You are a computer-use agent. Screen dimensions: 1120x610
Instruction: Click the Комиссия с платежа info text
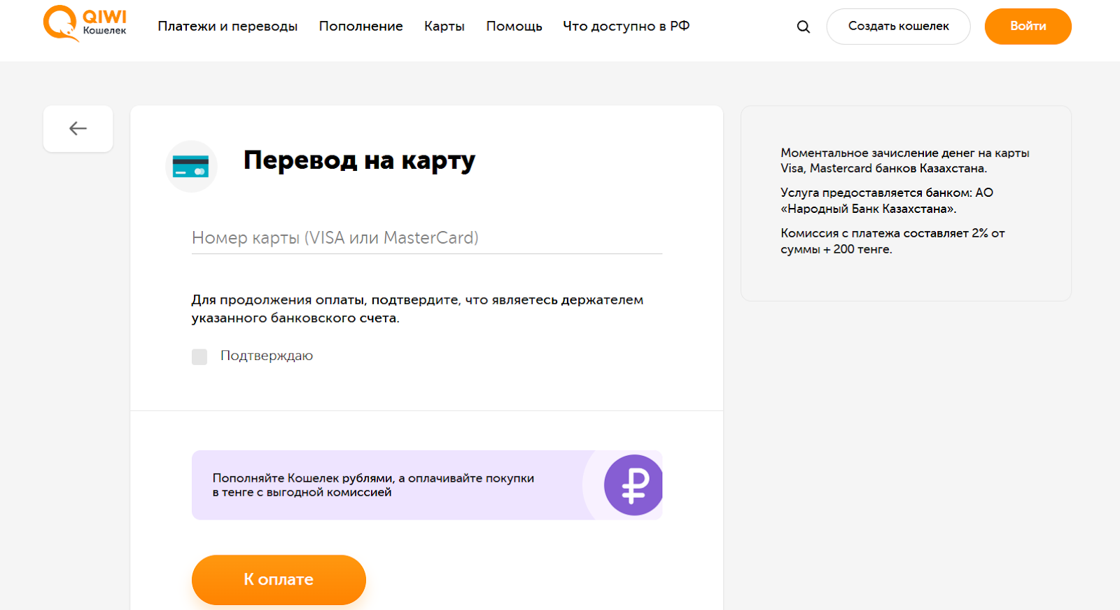tap(892, 241)
